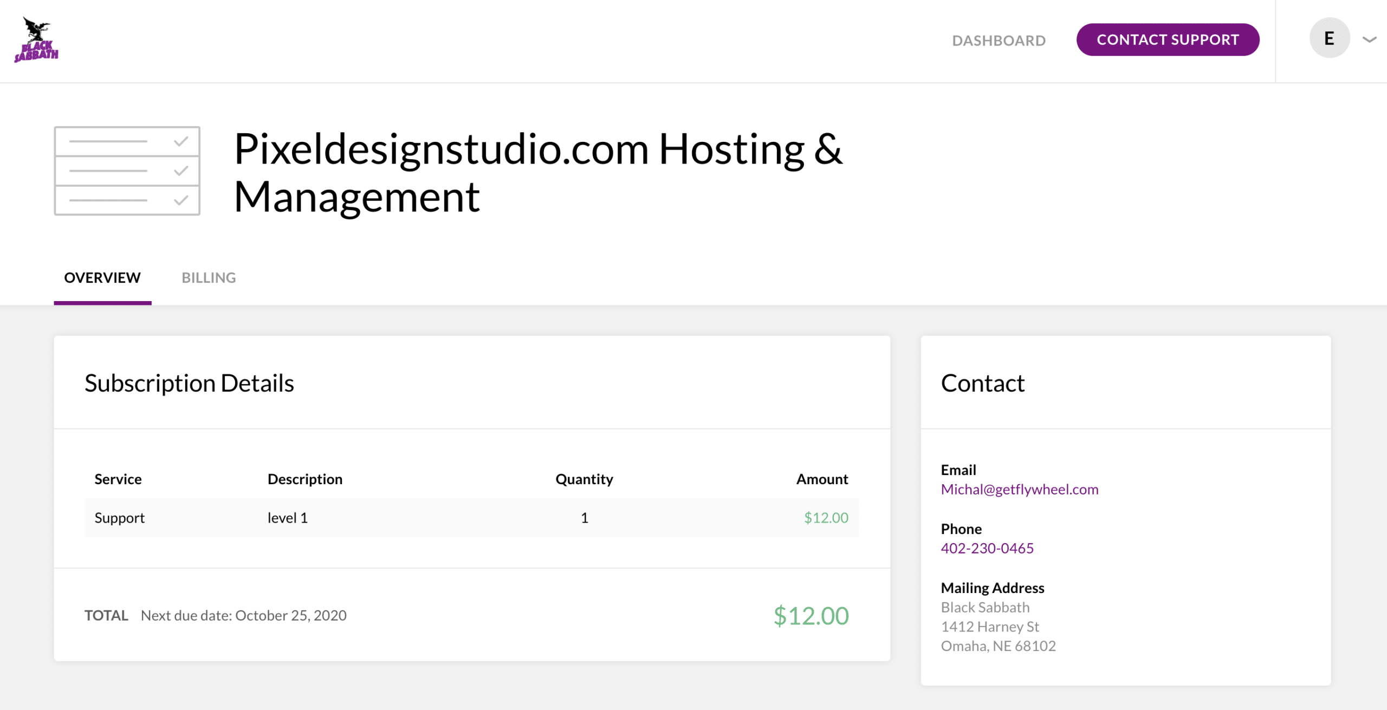The width and height of the screenshot is (1387, 710).
Task: Click the next due date text
Action: [243, 616]
